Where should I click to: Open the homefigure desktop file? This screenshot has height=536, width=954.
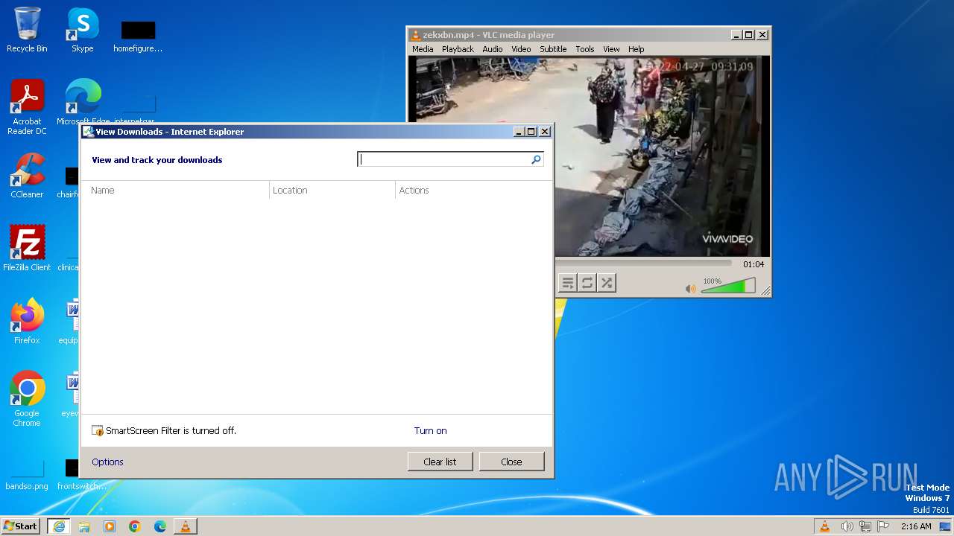pyautogui.click(x=138, y=36)
